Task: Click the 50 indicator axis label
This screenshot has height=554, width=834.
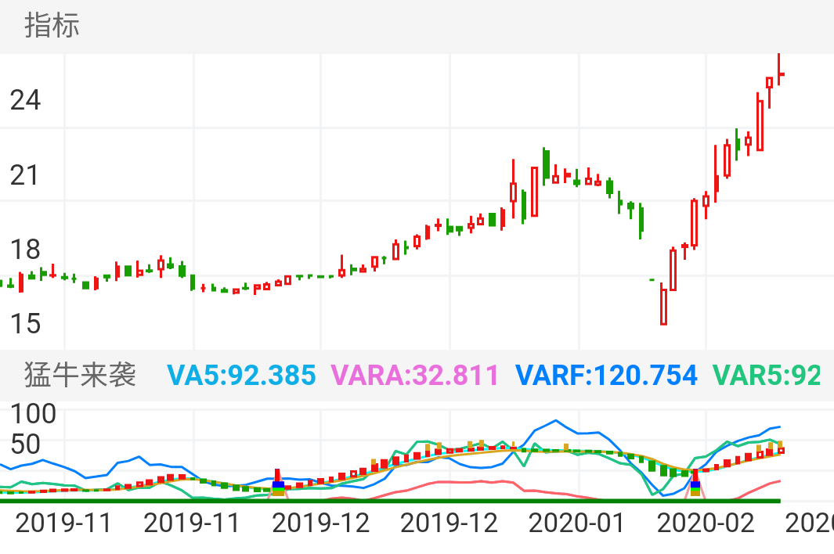Action: tap(25, 444)
